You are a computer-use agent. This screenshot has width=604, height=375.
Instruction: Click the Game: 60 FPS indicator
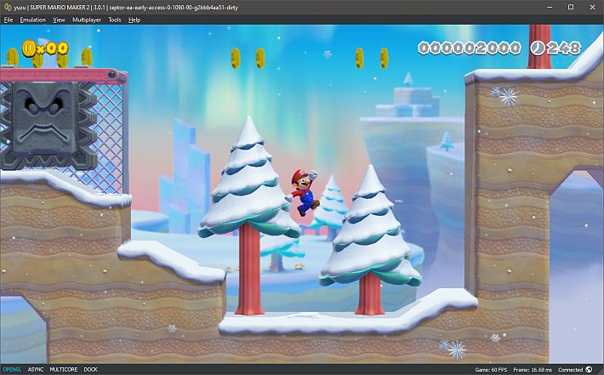click(x=491, y=369)
